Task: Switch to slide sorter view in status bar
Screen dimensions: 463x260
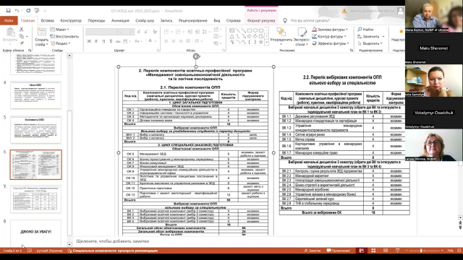Action: [x=373, y=251]
